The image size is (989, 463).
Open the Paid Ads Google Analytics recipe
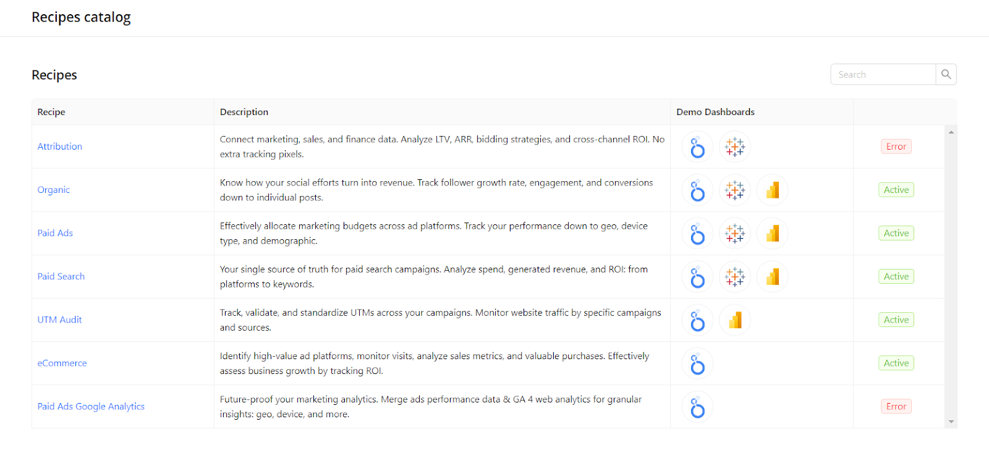click(x=91, y=406)
